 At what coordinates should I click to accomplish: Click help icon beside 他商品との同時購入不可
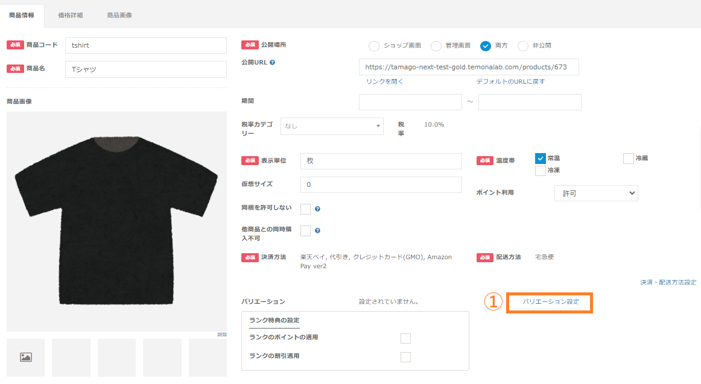pos(317,231)
